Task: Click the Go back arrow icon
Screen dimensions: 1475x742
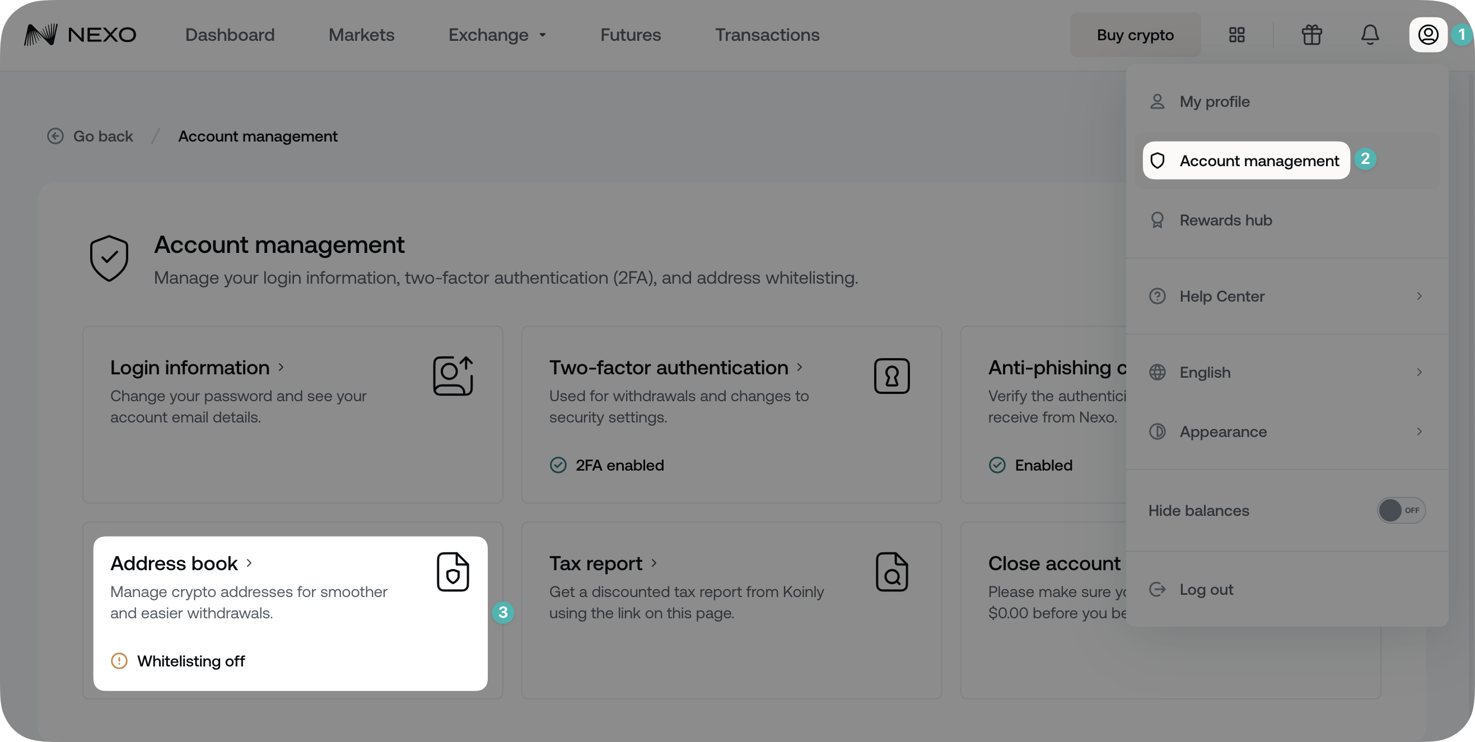Action: tap(55, 136)
